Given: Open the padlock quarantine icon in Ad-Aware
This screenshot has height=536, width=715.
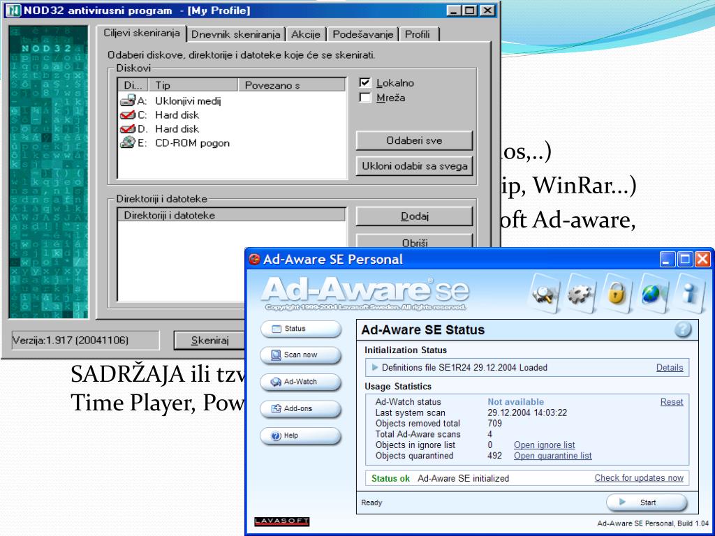Looking at the screenshot, I should tap(618, 294).
